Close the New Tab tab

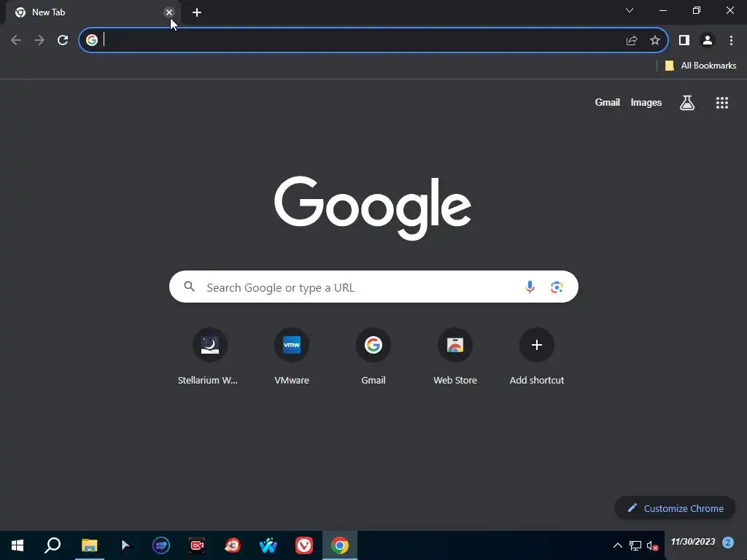click(x=169, y=12)
